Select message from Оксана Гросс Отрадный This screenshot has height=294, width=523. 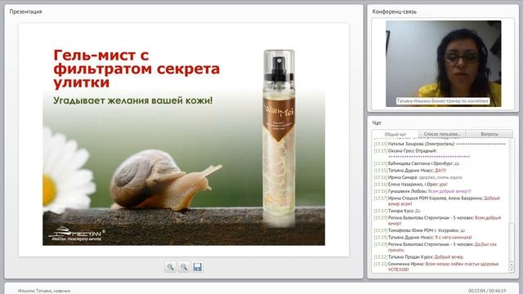[422, 154]
